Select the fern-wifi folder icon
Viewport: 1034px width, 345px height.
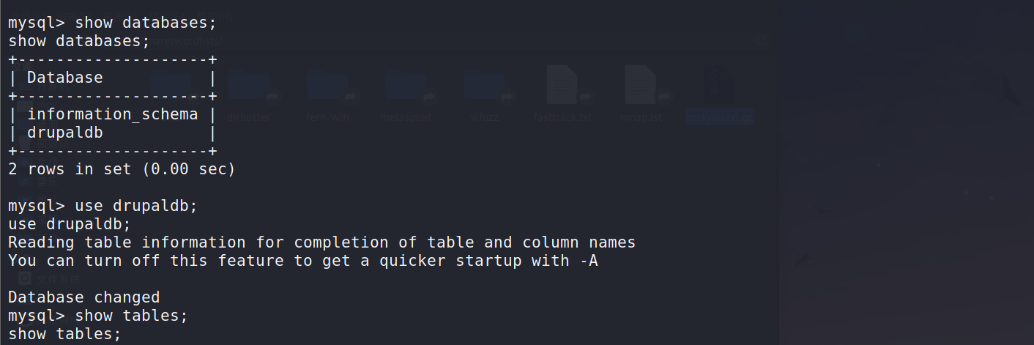[x=329, y=85]
